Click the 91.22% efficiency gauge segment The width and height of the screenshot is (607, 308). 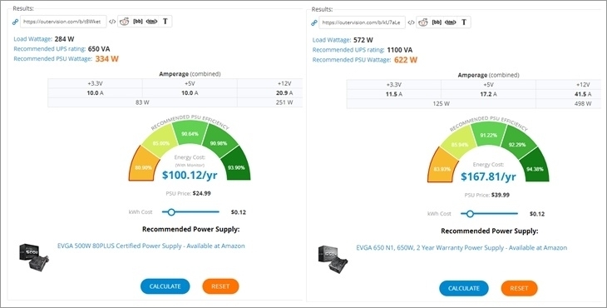click(x=489, y=134)
